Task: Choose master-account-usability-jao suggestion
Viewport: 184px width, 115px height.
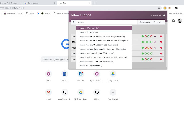Action: [x=104, y=45]
